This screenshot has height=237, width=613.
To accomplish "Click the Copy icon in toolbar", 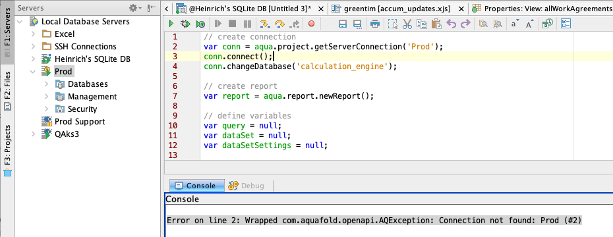I will pos(422,24).
